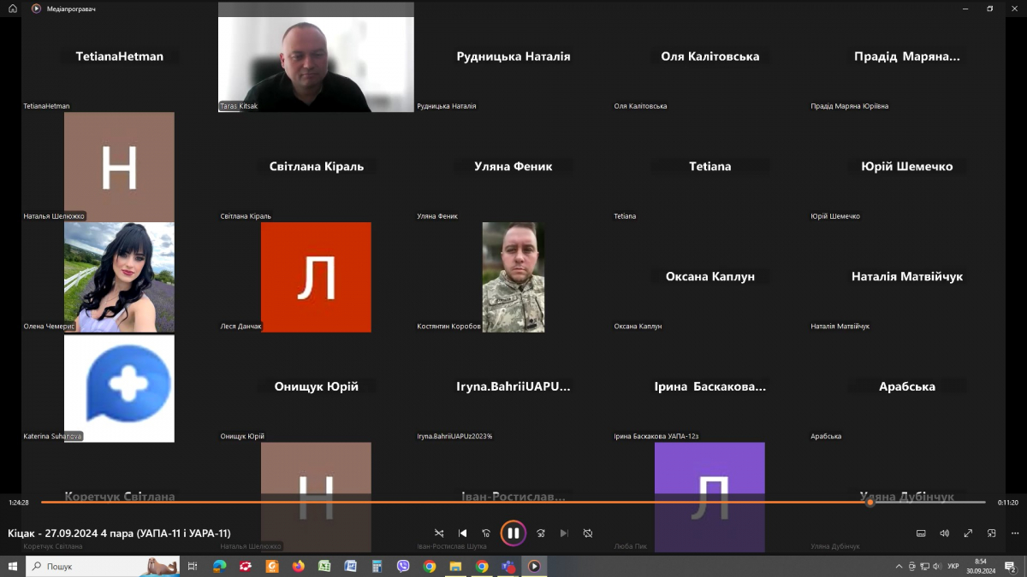
Task: Open more options ellipsis menu
Action: [x=1014, y=533]
